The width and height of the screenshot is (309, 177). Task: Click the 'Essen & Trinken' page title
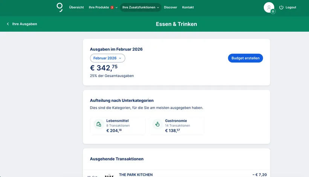(176, 24)
